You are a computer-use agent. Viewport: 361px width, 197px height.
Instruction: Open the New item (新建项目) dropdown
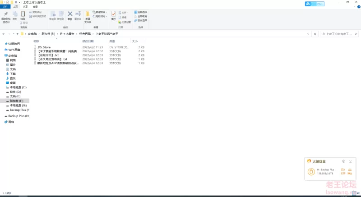pyautogui.click(x=100, y=12)
